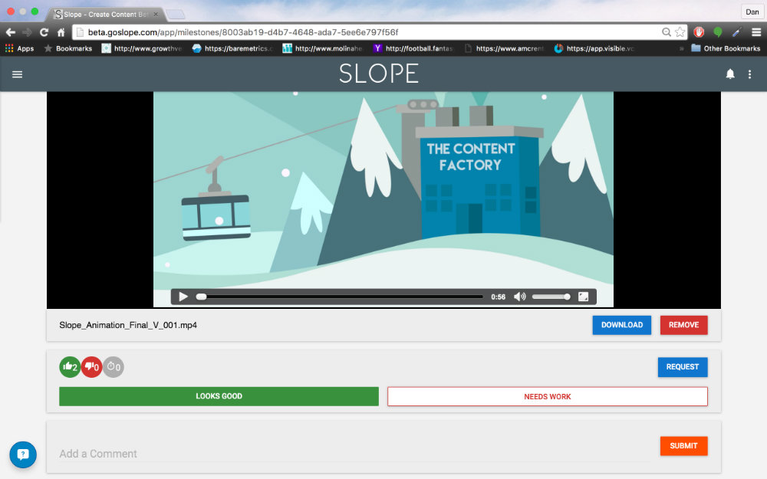This screenshot has height=479, width=767.
Task: Click the stopwatch timer counter icon
Action: tap(114, 366)
